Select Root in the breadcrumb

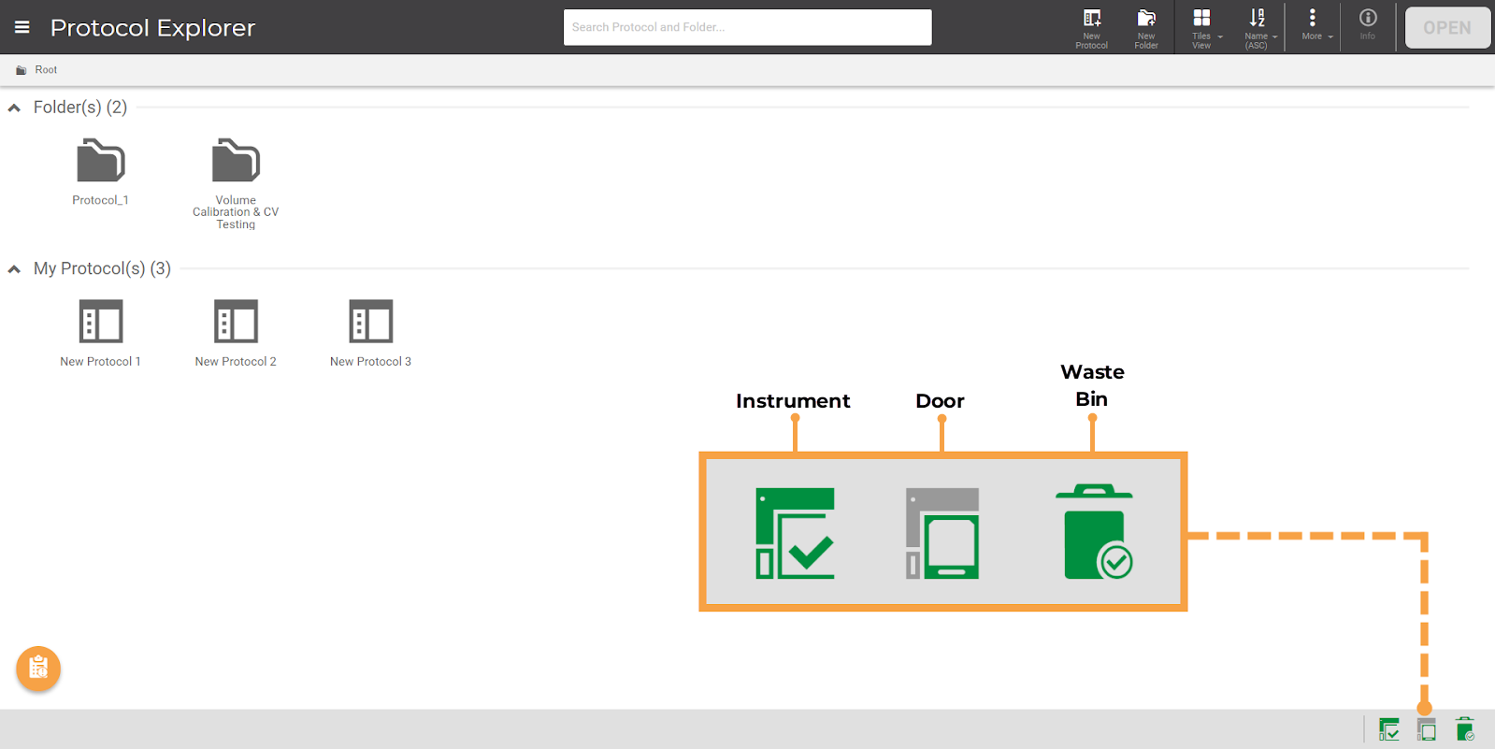45,70
